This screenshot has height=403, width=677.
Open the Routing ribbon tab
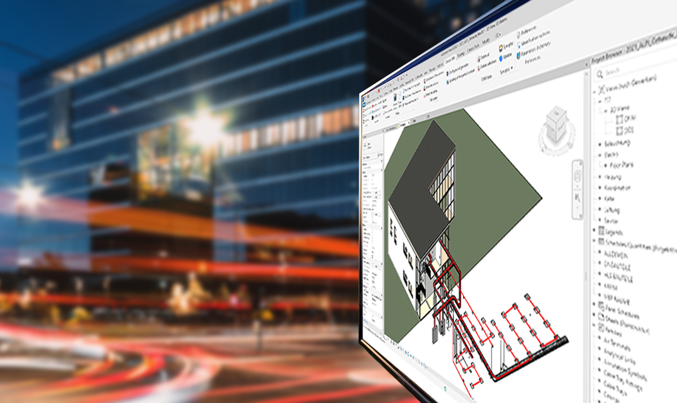pyautogui.click(x=461, y=53)
